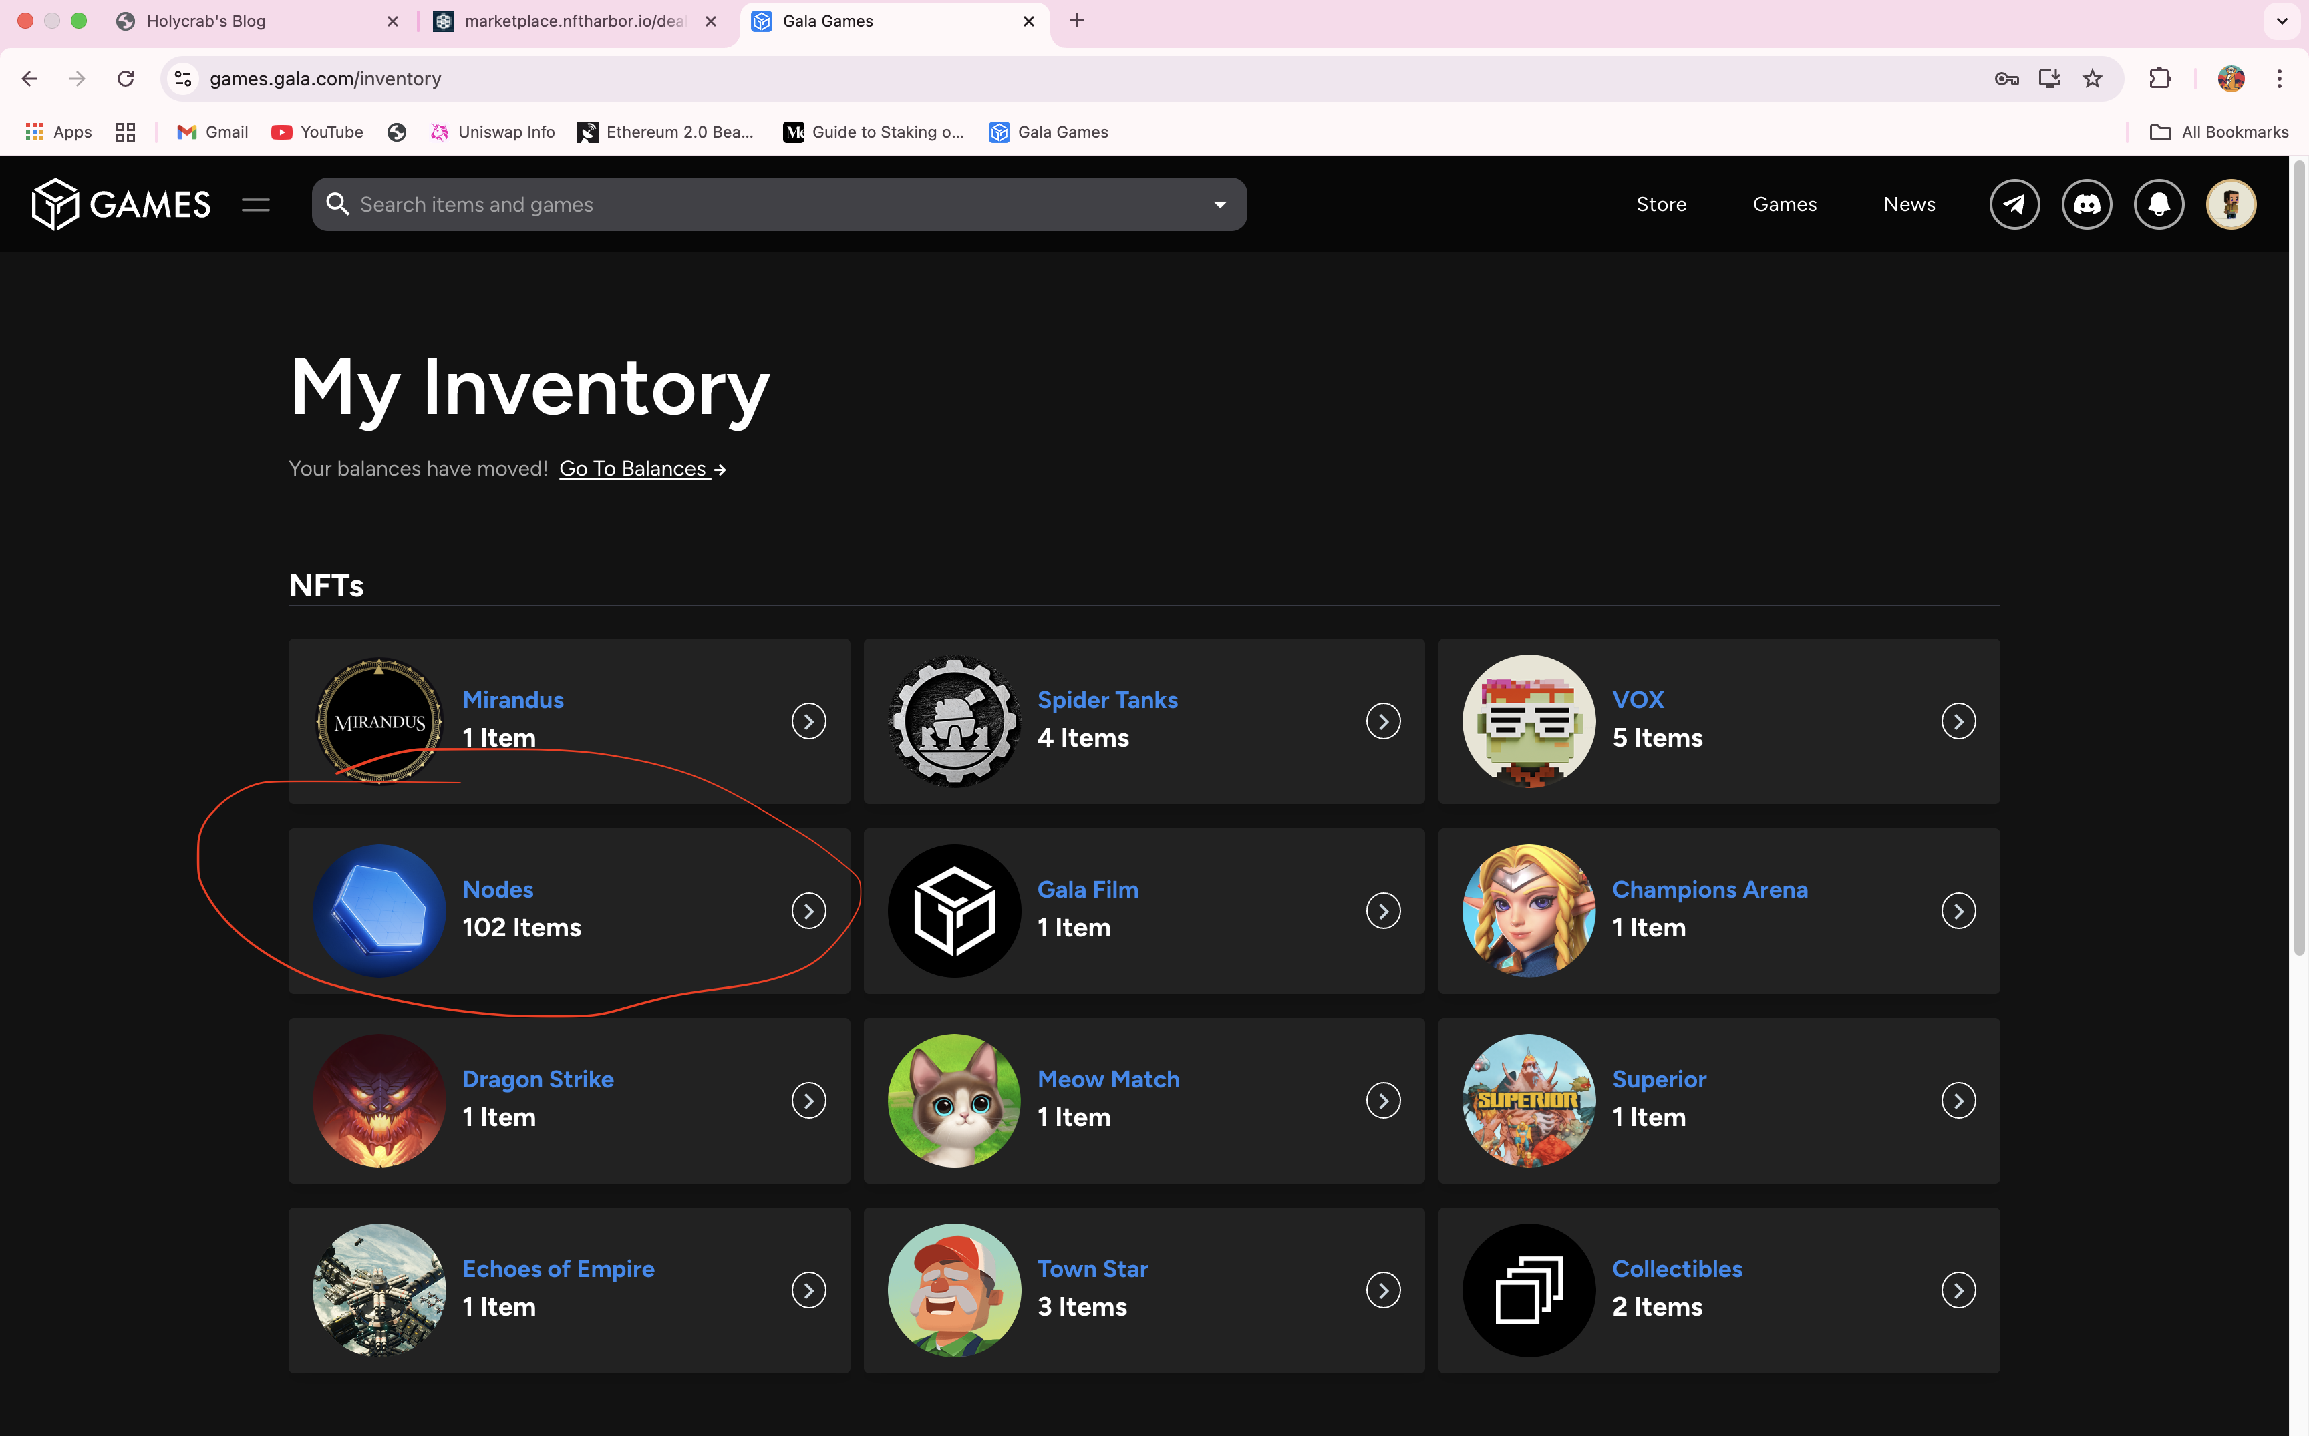
Task: Click the Champions Arena character icon
Action: pos(1528,911)
